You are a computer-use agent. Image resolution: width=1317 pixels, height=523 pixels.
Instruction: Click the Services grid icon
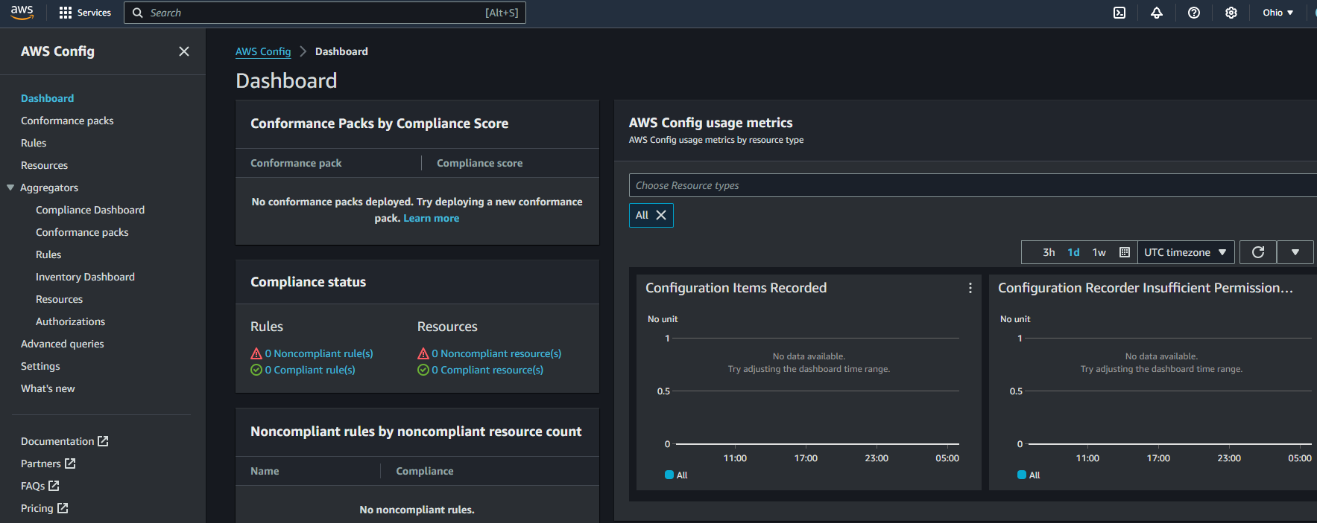coord(66,13)
